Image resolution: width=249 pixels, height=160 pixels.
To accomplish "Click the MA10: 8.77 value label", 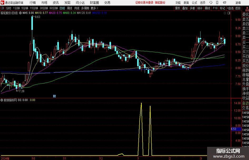I will [x=41, y=13].
